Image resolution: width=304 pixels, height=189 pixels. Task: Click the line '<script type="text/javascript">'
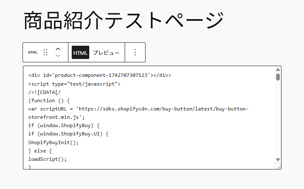tap(74, 84)
